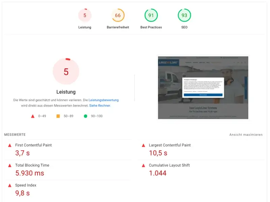Expand metrics via Ansicht maximieren
Image resolution: width=270 pixels, height=202 pixels.
pyautogui.click(x=246, y=135)
